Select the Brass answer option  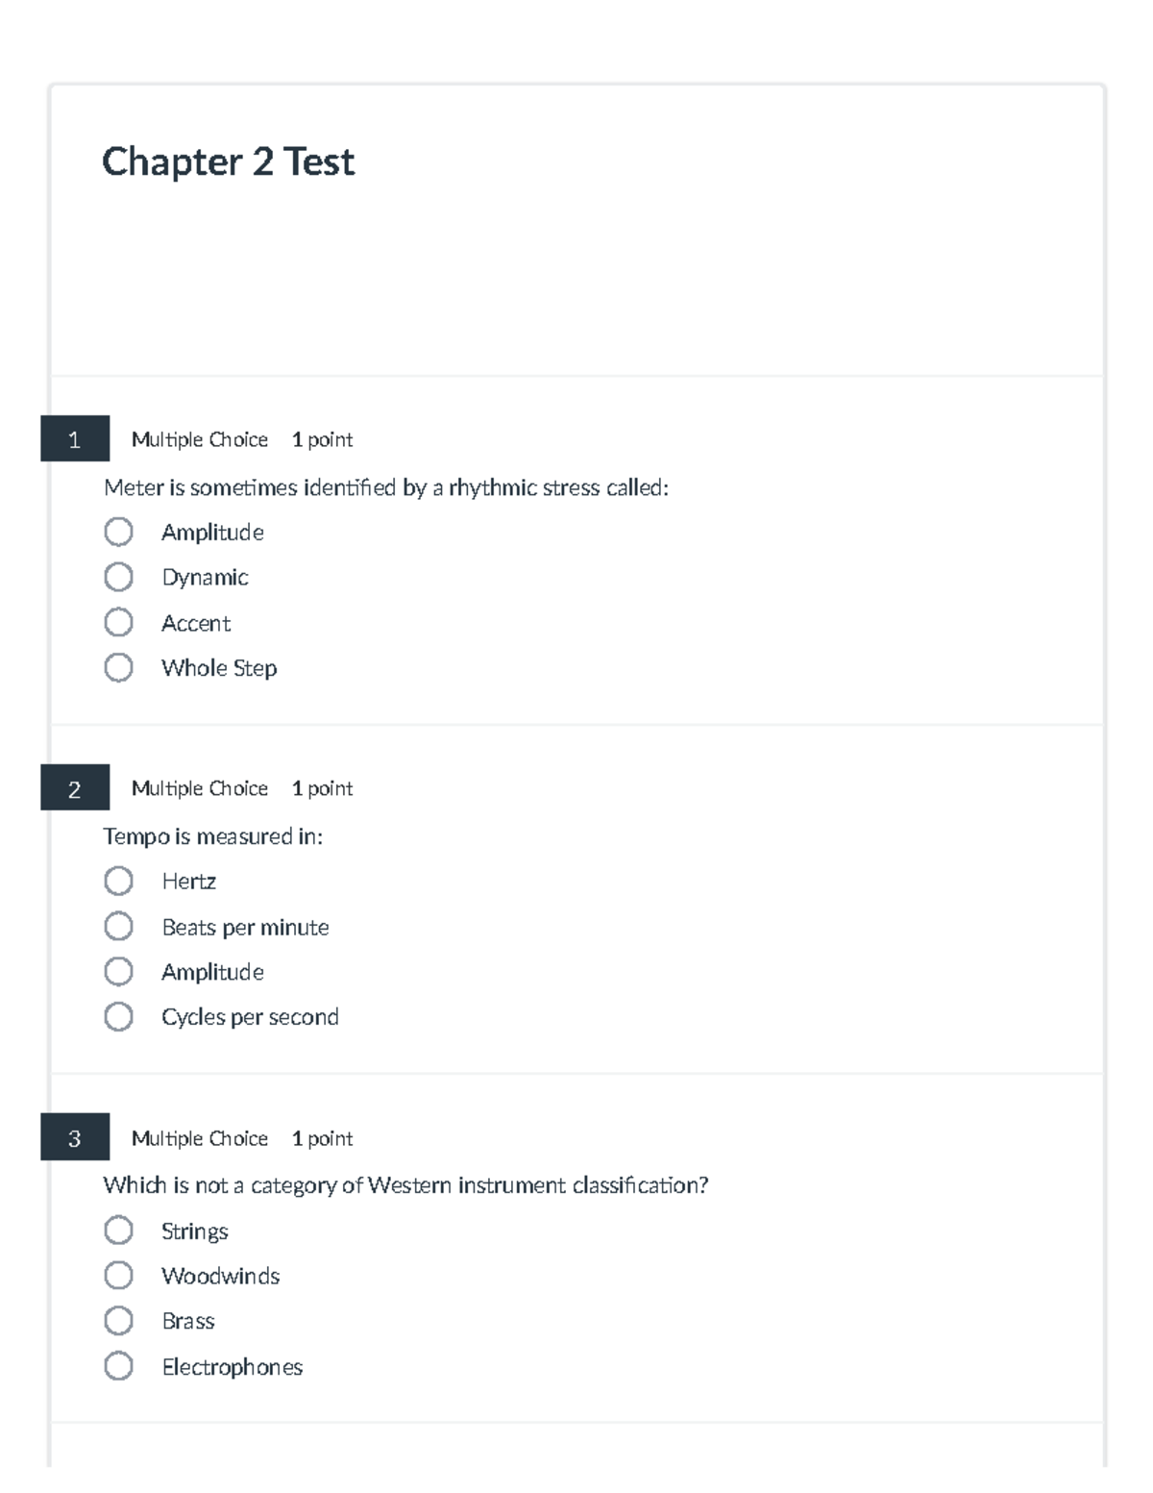tap(118, 1320)
